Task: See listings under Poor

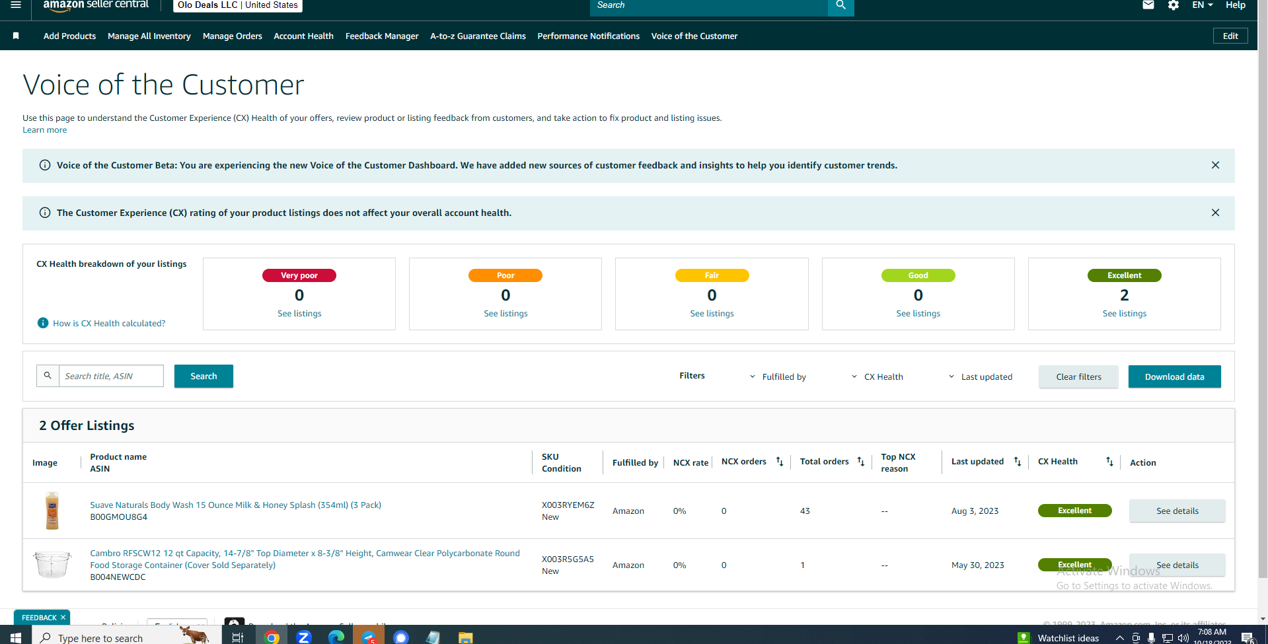Action: [x=505, y=314]
